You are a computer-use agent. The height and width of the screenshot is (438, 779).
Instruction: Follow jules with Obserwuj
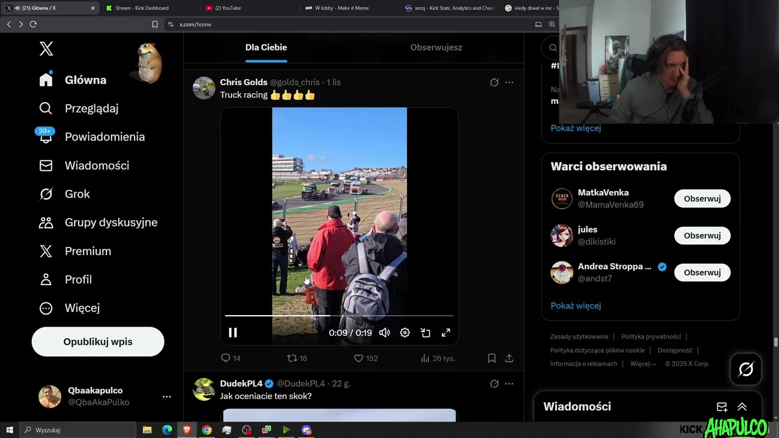[x=702, y=235]
